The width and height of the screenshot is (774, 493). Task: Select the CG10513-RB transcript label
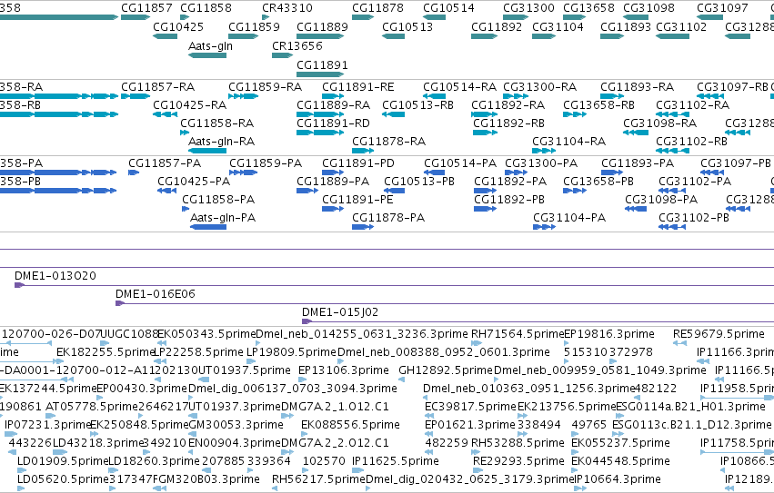[x=418, y=105]
